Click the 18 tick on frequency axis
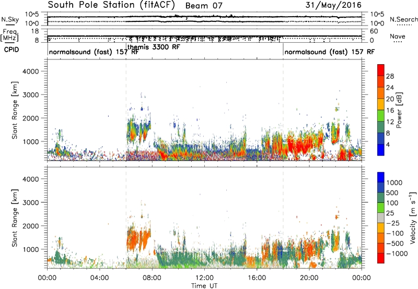 34,31
